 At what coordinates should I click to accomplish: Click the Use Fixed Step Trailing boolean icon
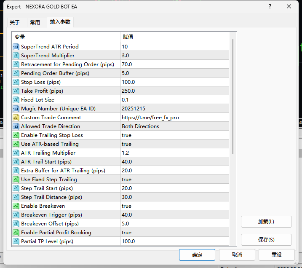[16, 180]
